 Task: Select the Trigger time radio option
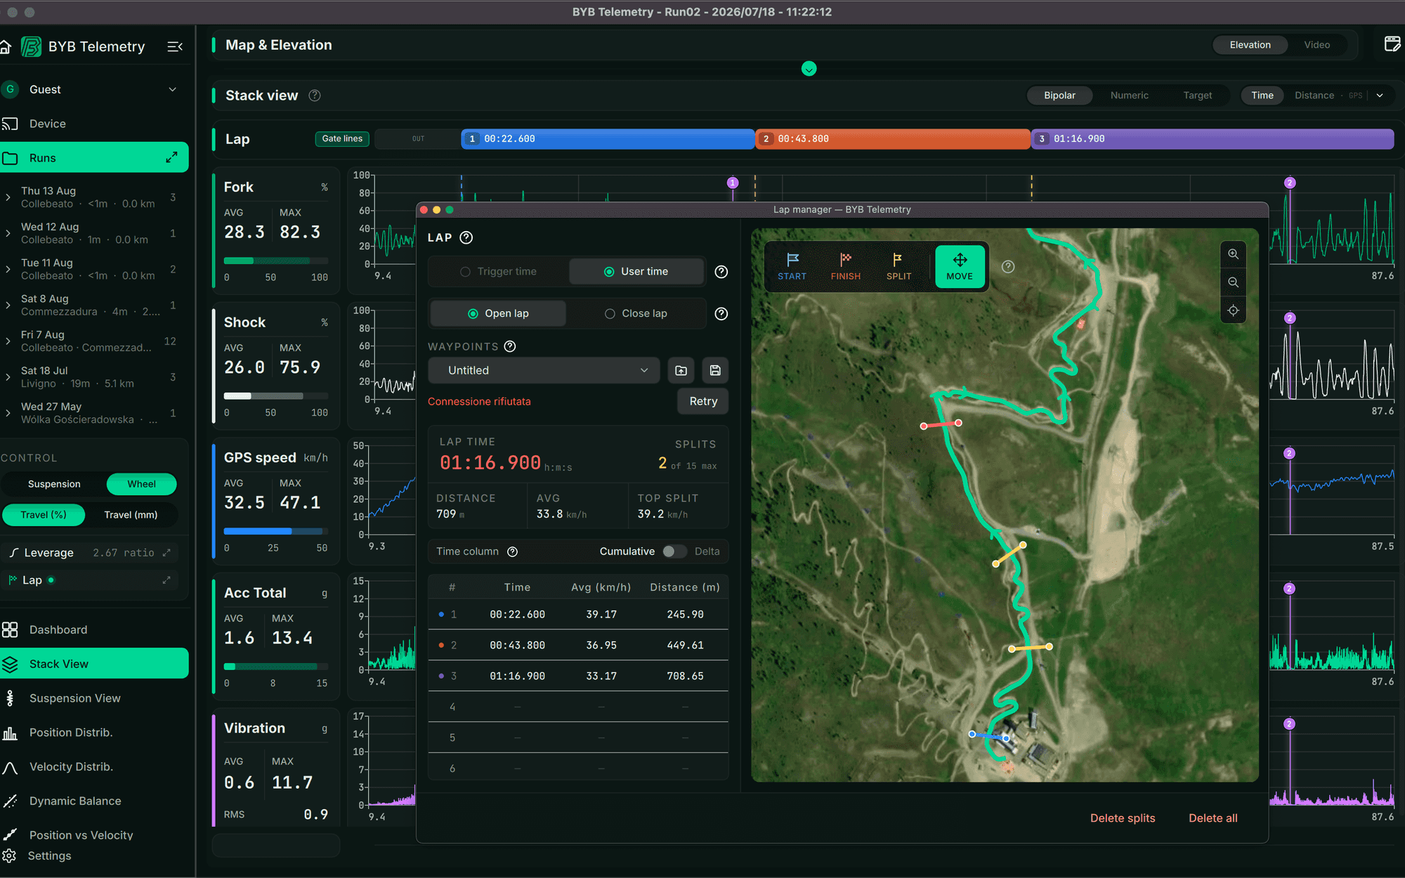point(498,272)
